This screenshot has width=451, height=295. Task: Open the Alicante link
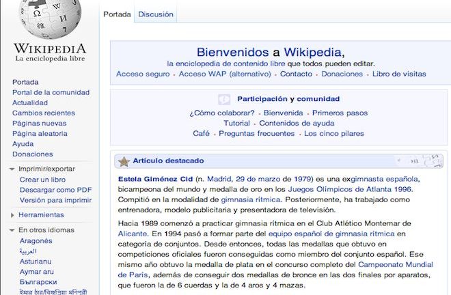tap(133, 234)
